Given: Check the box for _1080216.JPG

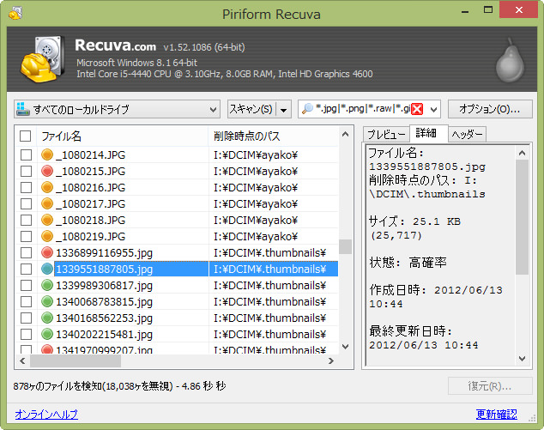Looking at the screenshot, I should 26,187.
